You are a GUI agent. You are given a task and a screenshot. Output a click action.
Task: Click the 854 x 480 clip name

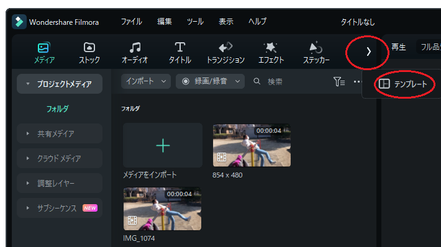[227, 175]
